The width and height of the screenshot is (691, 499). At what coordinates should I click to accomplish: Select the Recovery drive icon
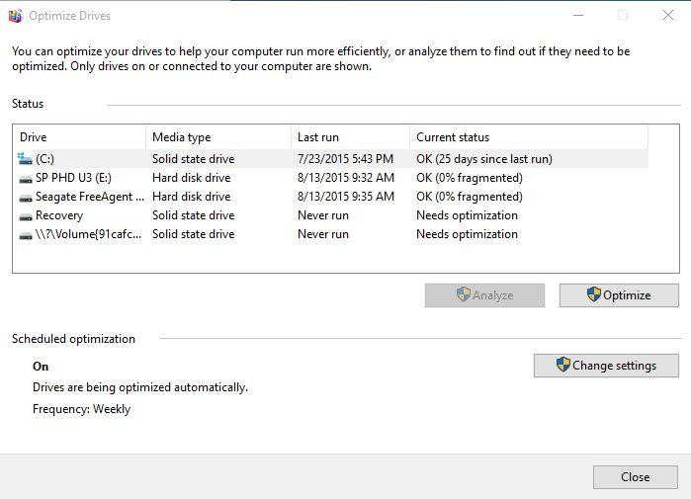tap(26, 216)
